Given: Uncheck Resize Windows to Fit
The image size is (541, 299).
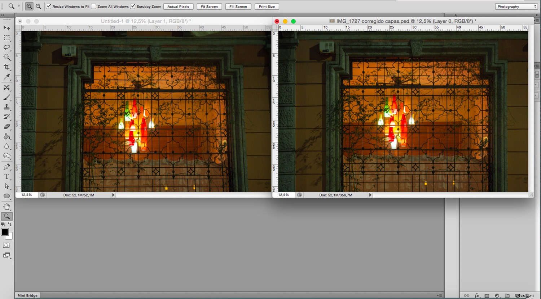Looking at the screenshot, I should pyautogui.click(x=48, y=6).
